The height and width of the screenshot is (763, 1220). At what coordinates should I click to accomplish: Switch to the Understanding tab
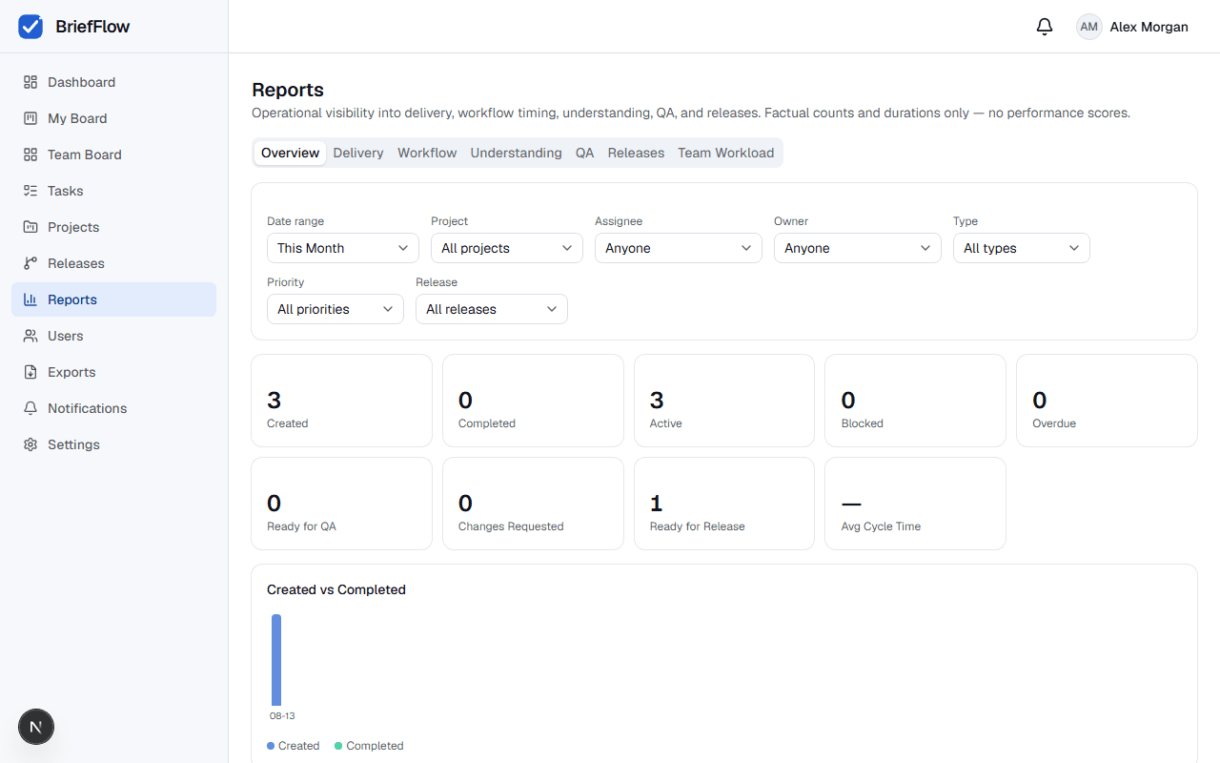(x=517, y=153)
